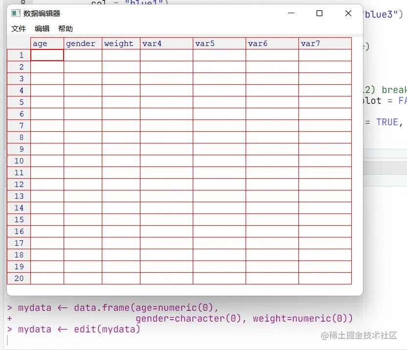Click the weight column header
The width and height of the screenshot is (407, 350).
click(121, 44)
